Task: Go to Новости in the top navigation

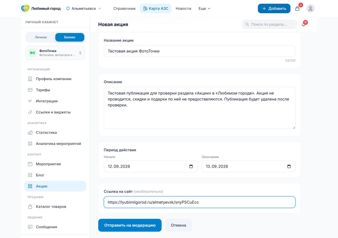Action: (183, 8)
